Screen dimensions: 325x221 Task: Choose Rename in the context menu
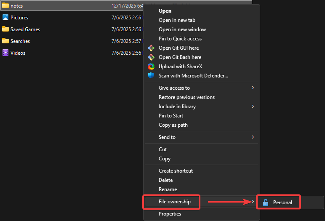click(x=168, y=189)
